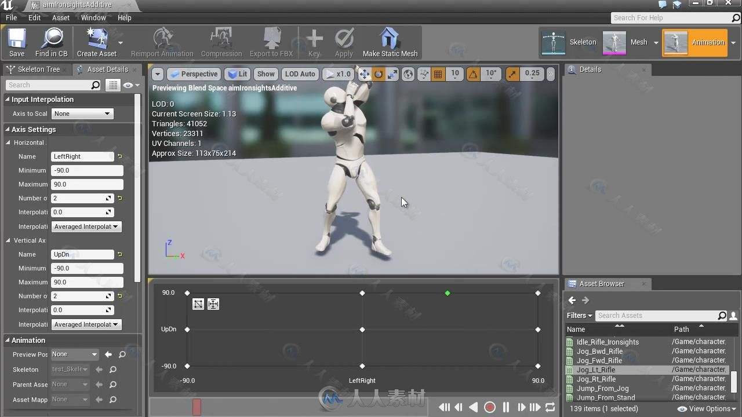The image size is (742, 417).
Task: Click the UpDn name input field
Action: click(82, 254)
